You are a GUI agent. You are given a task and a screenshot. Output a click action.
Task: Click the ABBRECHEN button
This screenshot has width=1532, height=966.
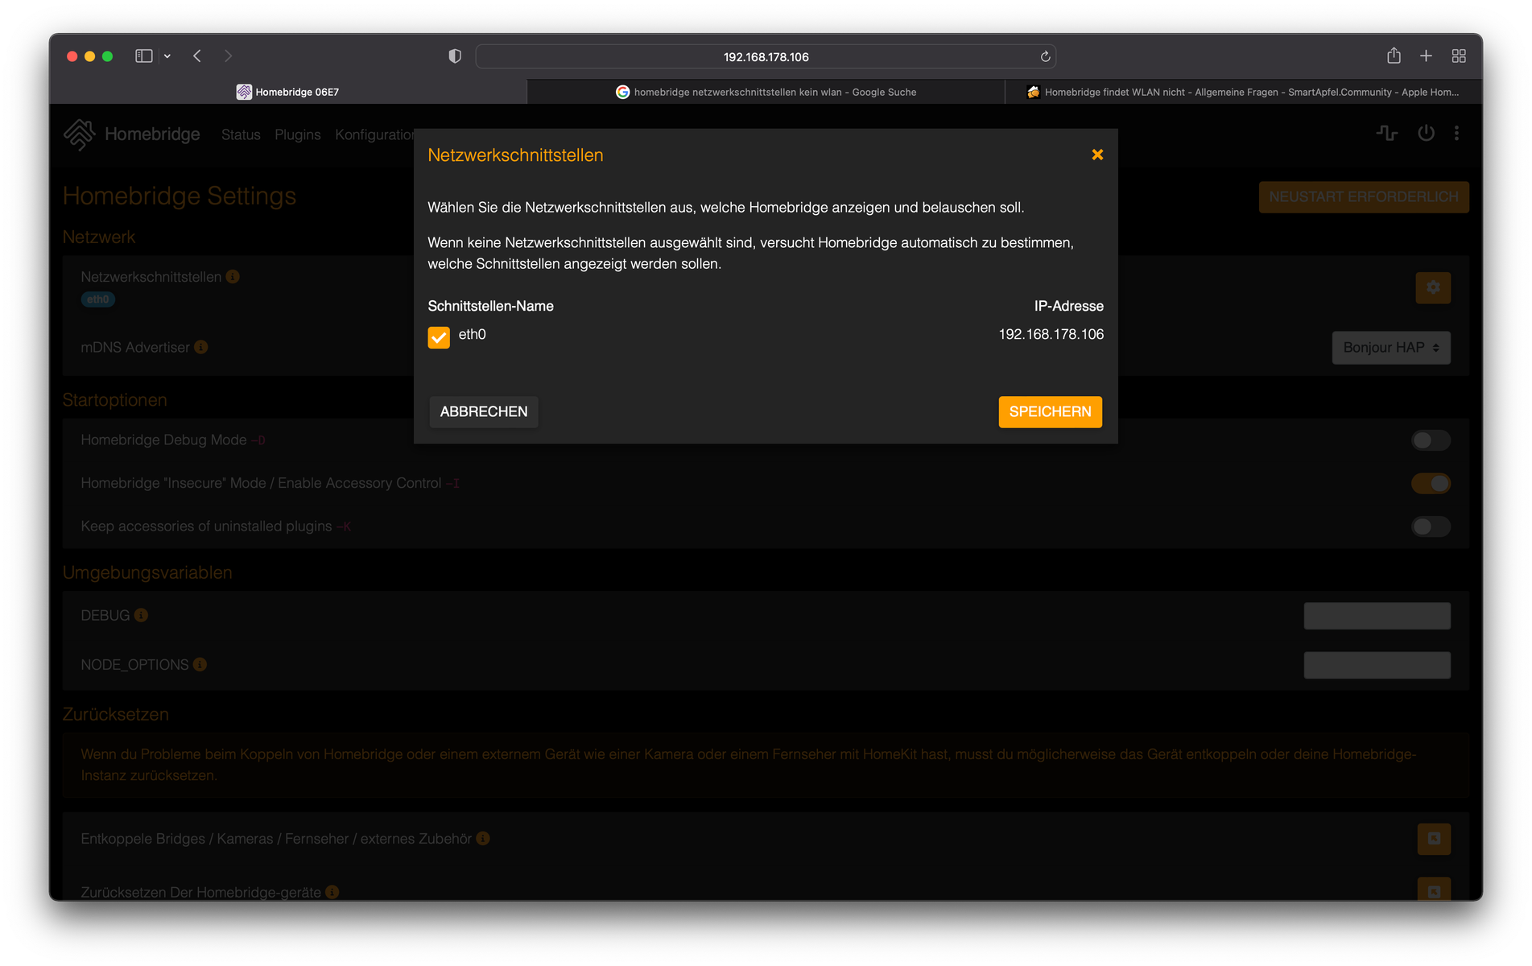click(484, 411)
